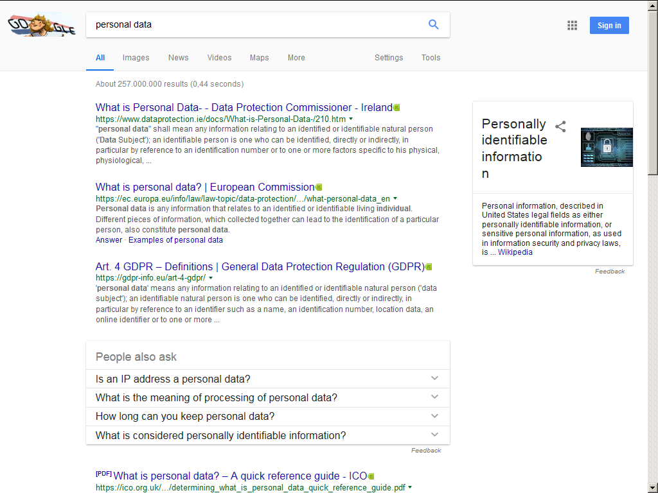Click green badge after Data Protection Commissioner result
Image resolution: width=658 pixels, height=493 pixels.
396,108
